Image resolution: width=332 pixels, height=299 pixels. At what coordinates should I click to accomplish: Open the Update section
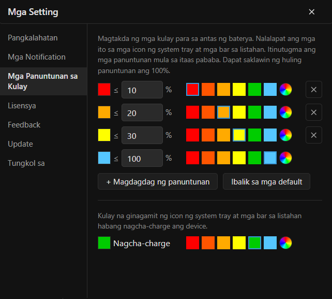tap(43, 144)
